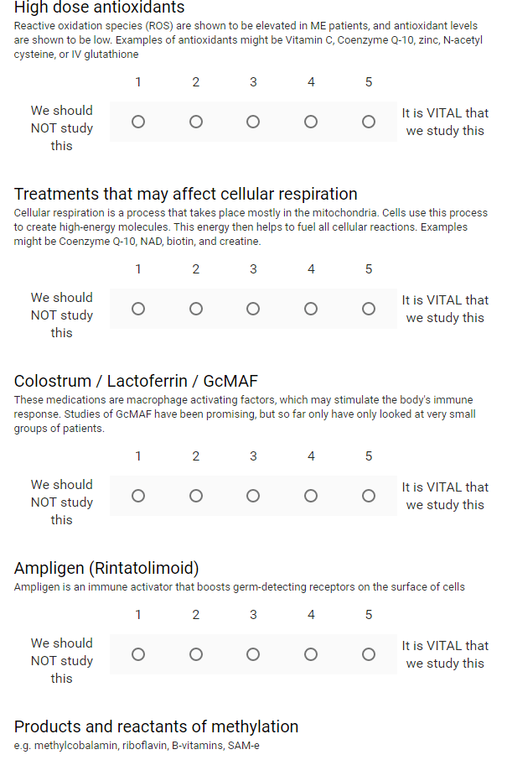
Task: Choose 3 for High dose antioxidants
Action: click(253, 122)
